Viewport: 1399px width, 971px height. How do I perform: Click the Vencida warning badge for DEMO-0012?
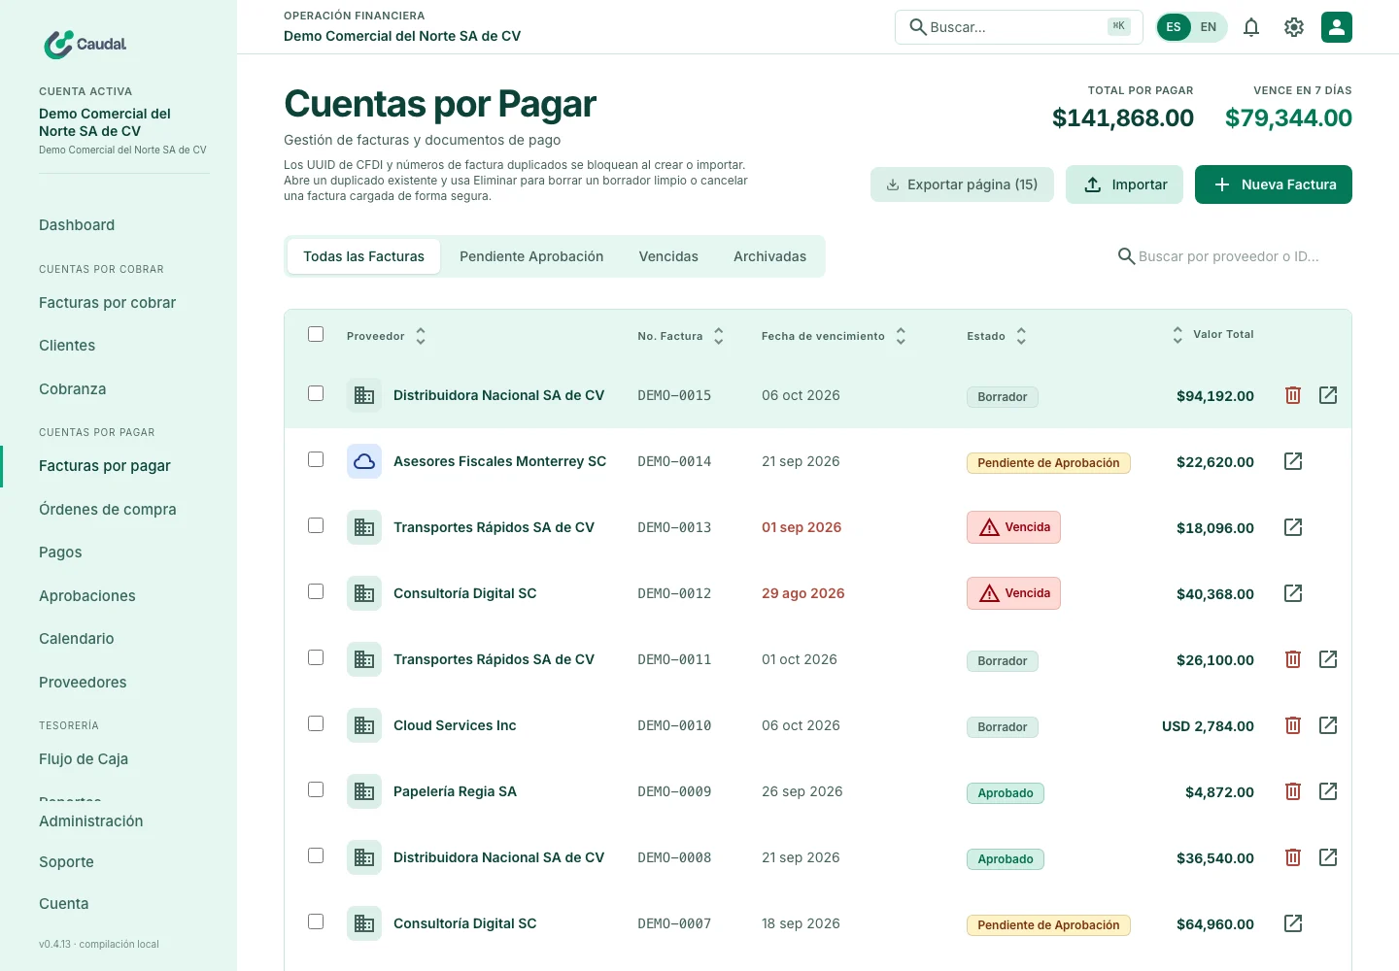[1013, 593]
